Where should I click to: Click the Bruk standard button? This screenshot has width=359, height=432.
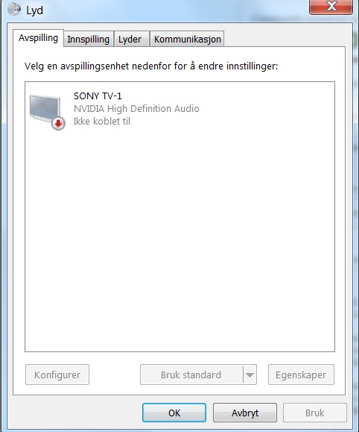point(191,375)
